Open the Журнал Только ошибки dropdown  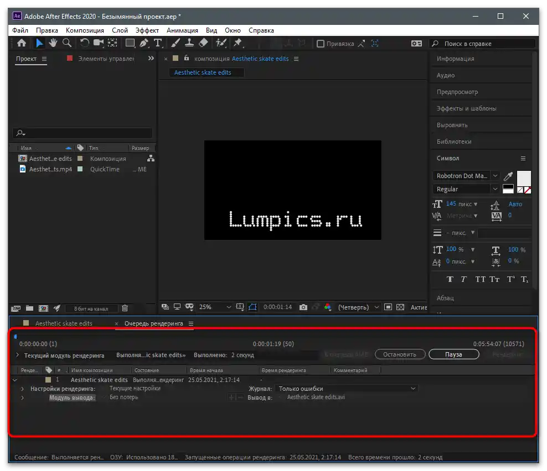(x=347, y=389)
